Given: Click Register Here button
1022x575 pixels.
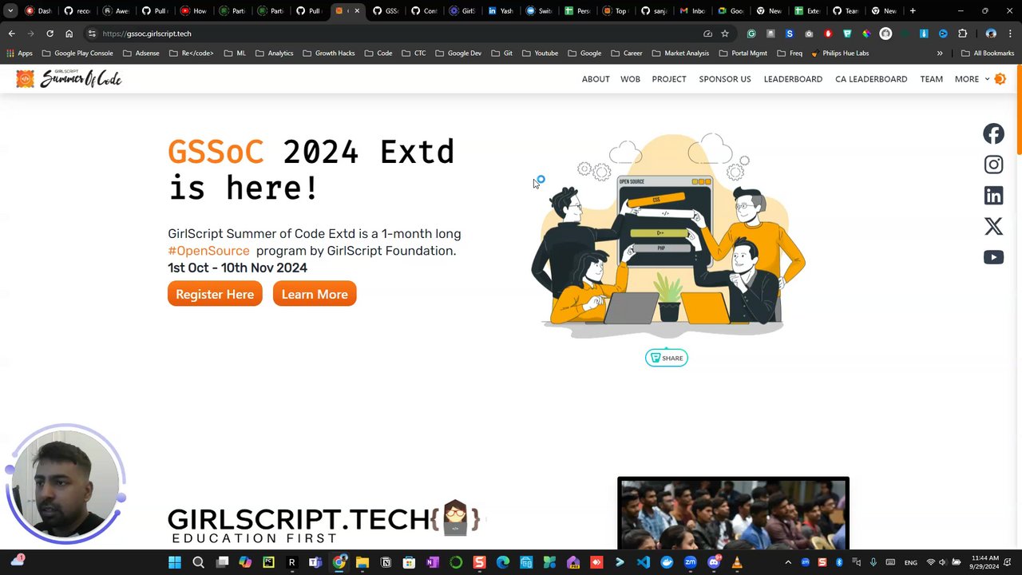Looking at the screenshot, I should coord(215,295).
